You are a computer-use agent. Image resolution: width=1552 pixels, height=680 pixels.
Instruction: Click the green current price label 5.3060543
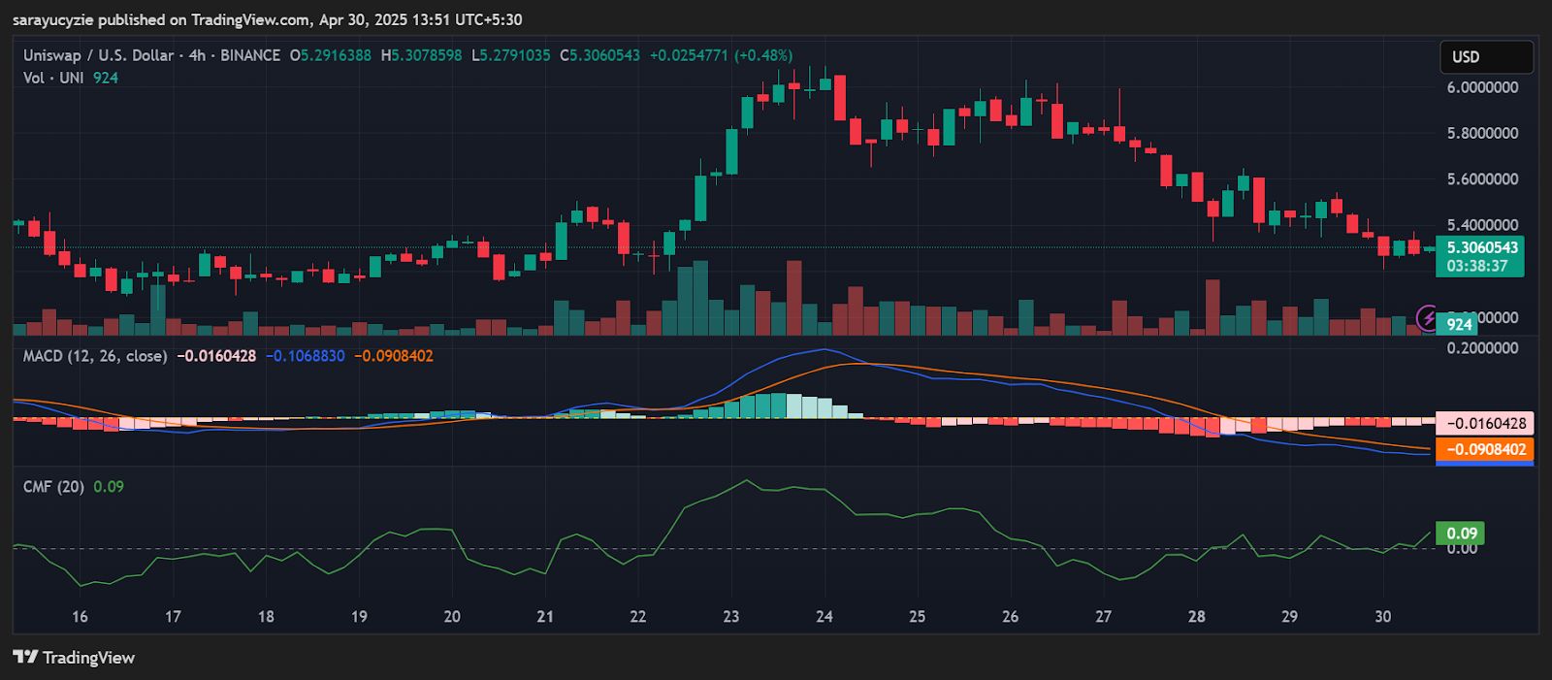pyautogui.click(x=1480, y=256)
